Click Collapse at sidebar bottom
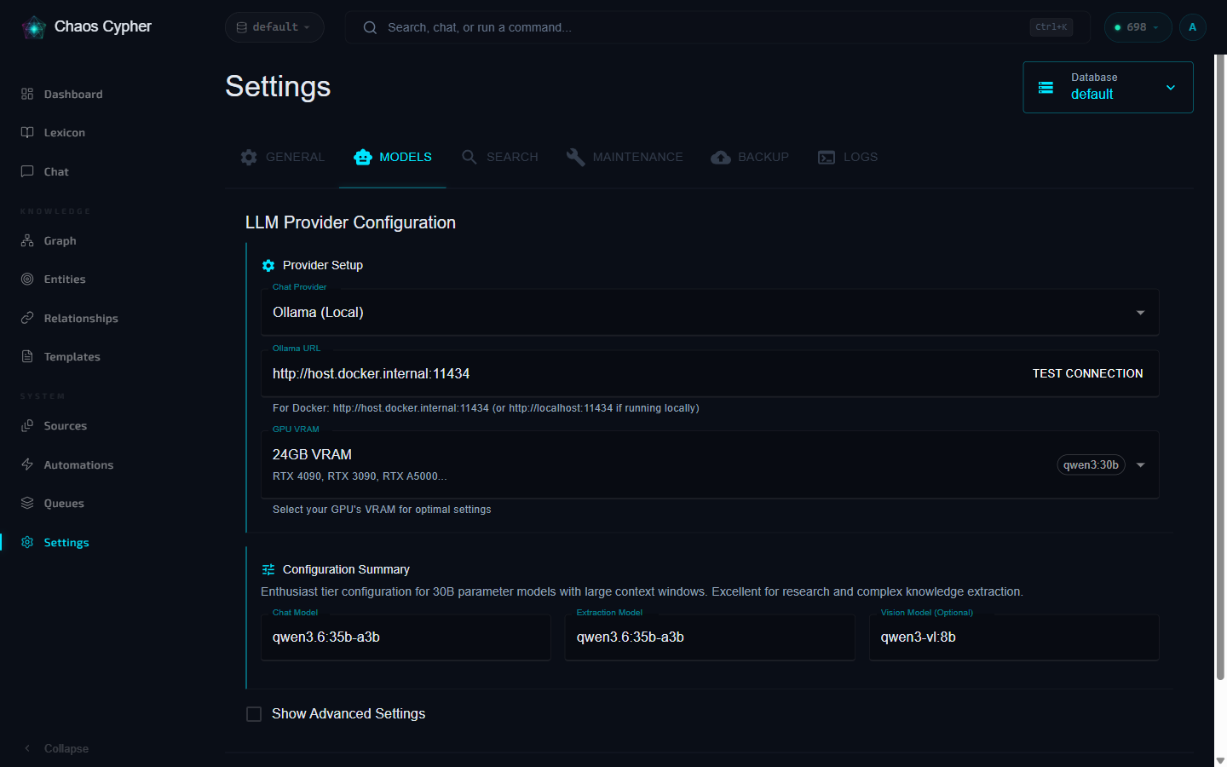Screen dimensions: 1227x767 click(x=66, y=748)
